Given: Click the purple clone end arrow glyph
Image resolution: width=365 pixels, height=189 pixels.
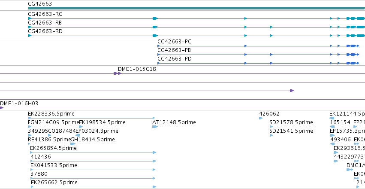Looking at the screenshot, I should click(x=292, y=91).
